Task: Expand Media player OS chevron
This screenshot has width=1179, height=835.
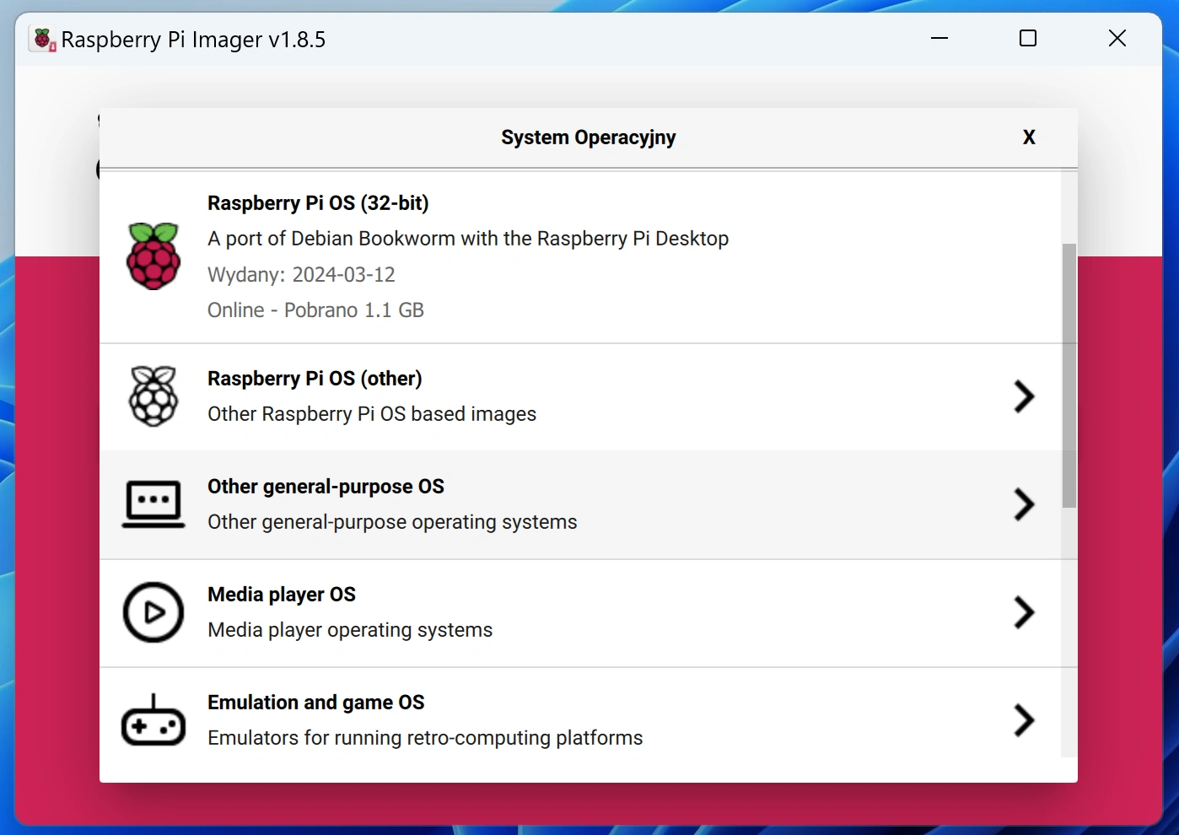Action: 1024,612
